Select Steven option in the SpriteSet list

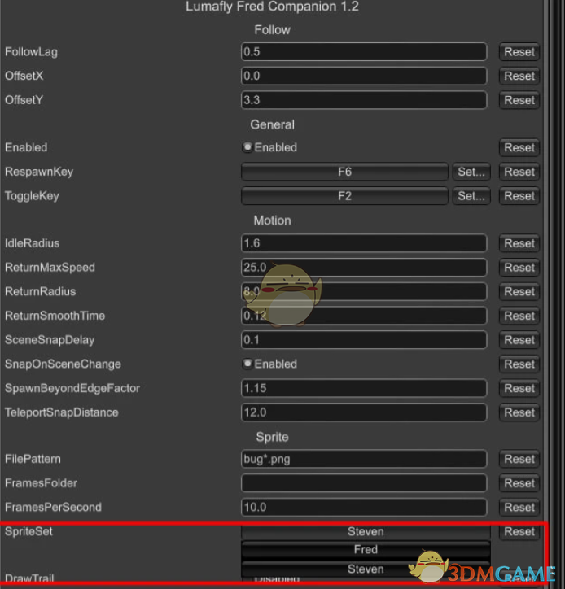coord(366,569)
